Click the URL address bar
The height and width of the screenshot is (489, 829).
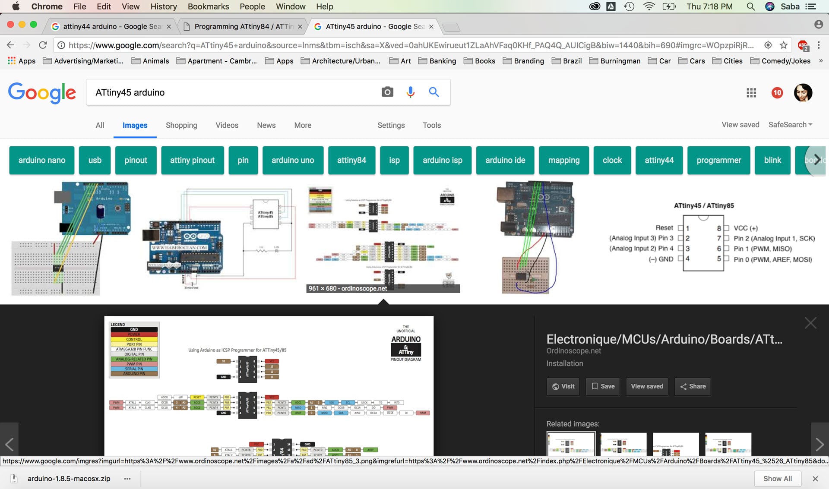point(410,45)
